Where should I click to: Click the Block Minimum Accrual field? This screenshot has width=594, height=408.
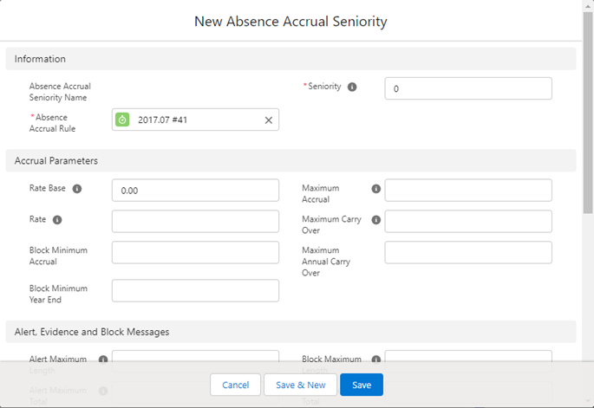point(195,252)
